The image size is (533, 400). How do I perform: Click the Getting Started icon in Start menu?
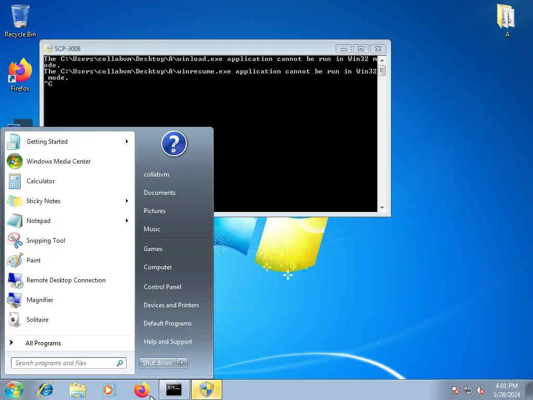pyautogui.click(x=14, y=142)
